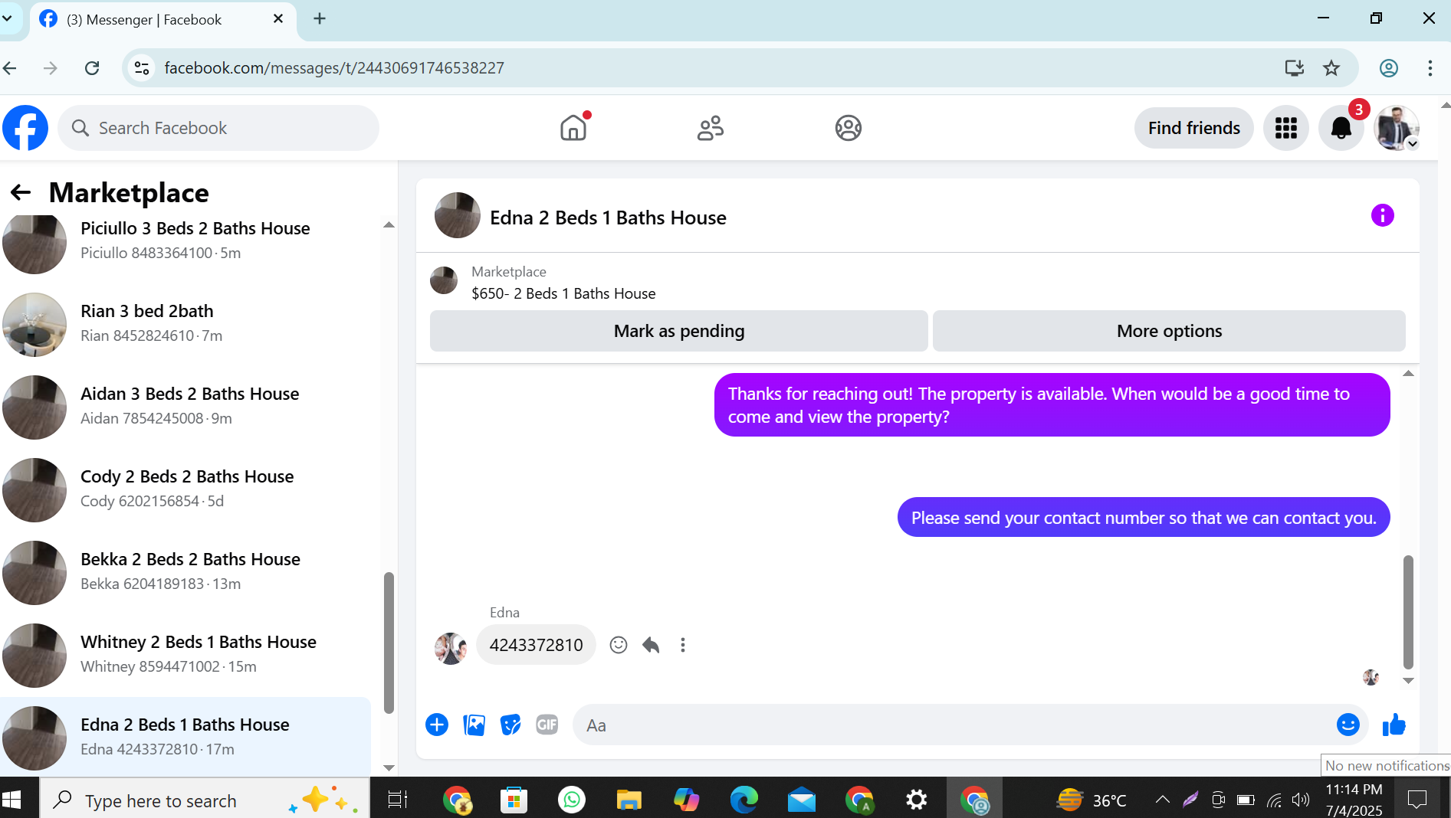Click the Find friends button
The height and width of the screenshot is (818, 1451).
[x=1193, y=128]
